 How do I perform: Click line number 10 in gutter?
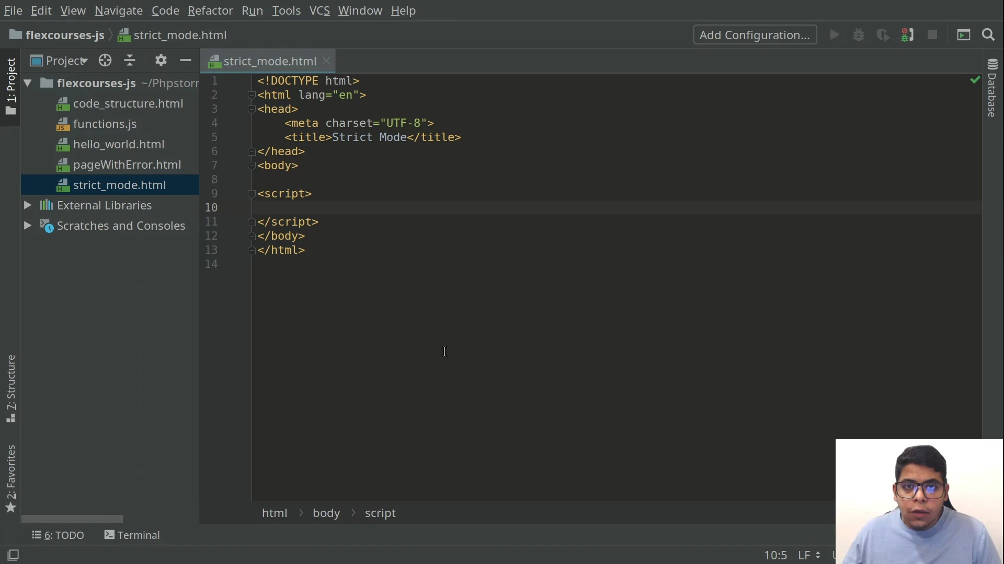point(211,208)
